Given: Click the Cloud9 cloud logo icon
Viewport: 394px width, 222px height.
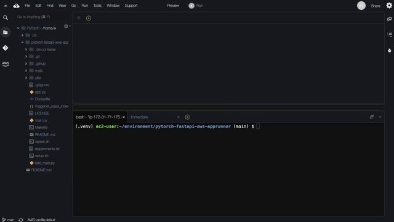Looking at the screenshot, I should click(x=17, y=6).
